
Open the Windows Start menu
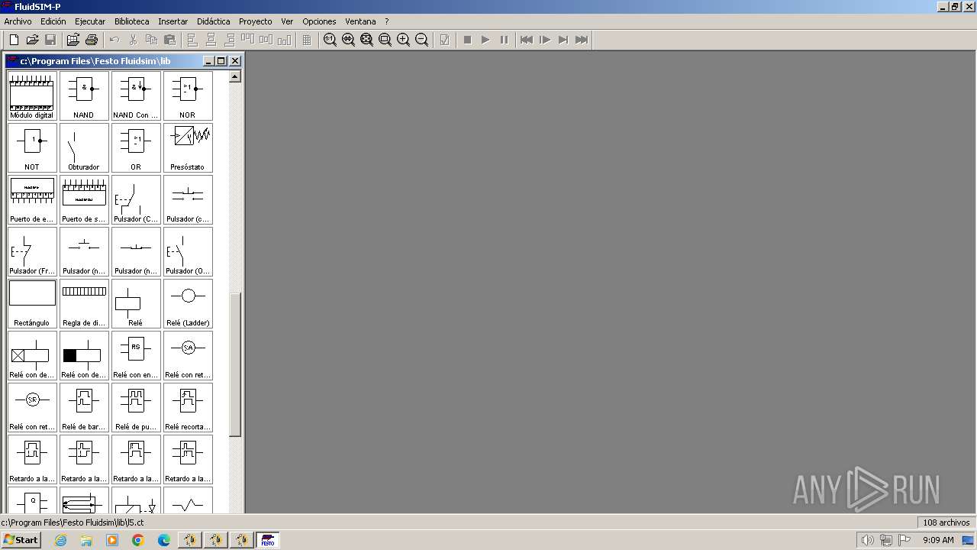pyautogui.click(x=21, y=540)
